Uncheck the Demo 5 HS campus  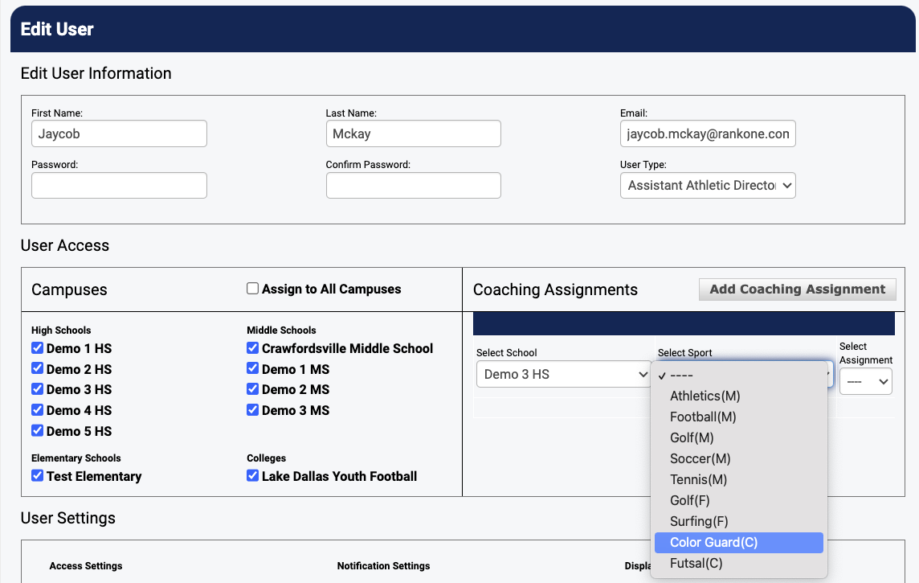click(x=38, y=430)
